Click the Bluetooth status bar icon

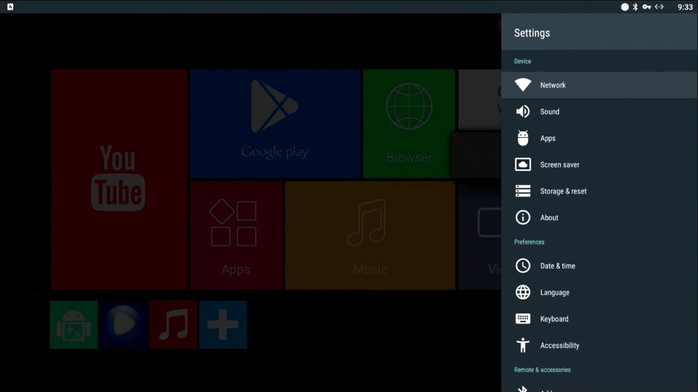(x=635, y=7)
